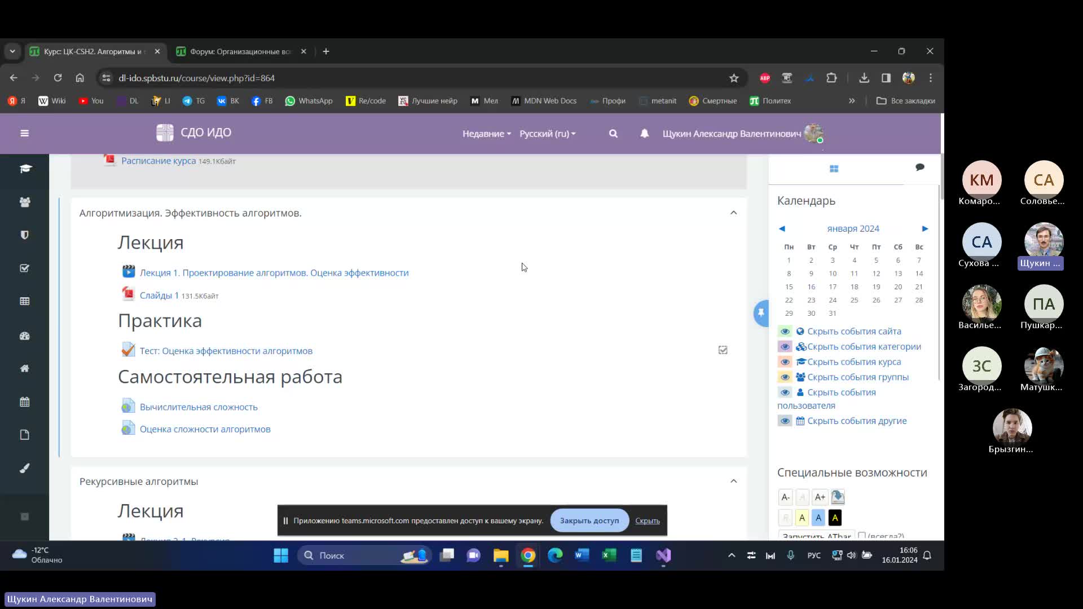Go to next month in calendar
Screen dimensions: 1083x609
(x=924, y=228)
